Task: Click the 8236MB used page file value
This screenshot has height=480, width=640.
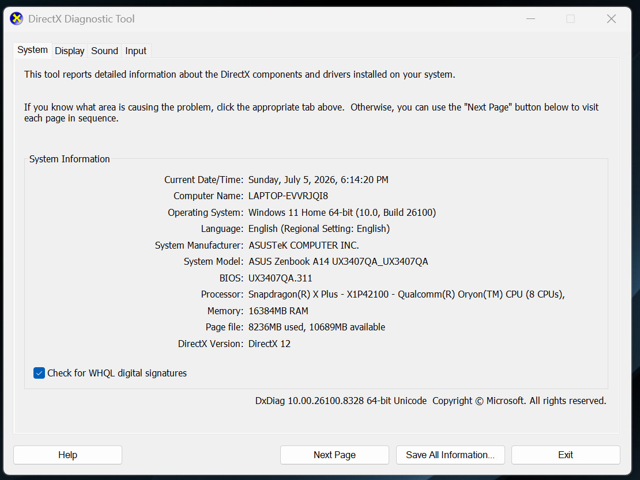Action: (x=317, y=327)
